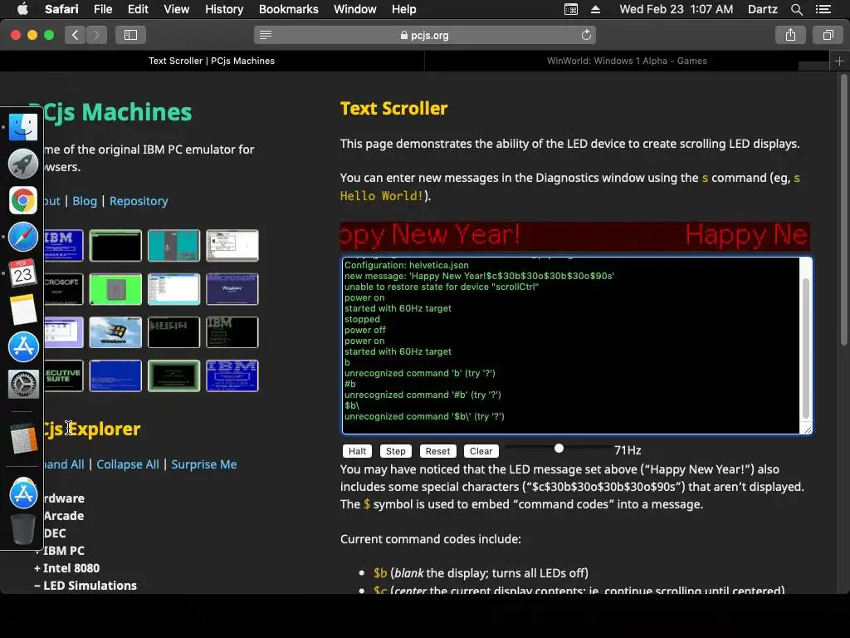Click the Clear button
This screenshot has height=638, width=850.
tap(481, 451)
